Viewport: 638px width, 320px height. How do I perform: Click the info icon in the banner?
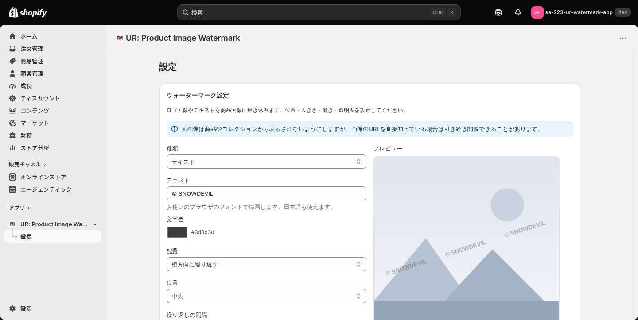pyautogui.click(x=175, y=129)
